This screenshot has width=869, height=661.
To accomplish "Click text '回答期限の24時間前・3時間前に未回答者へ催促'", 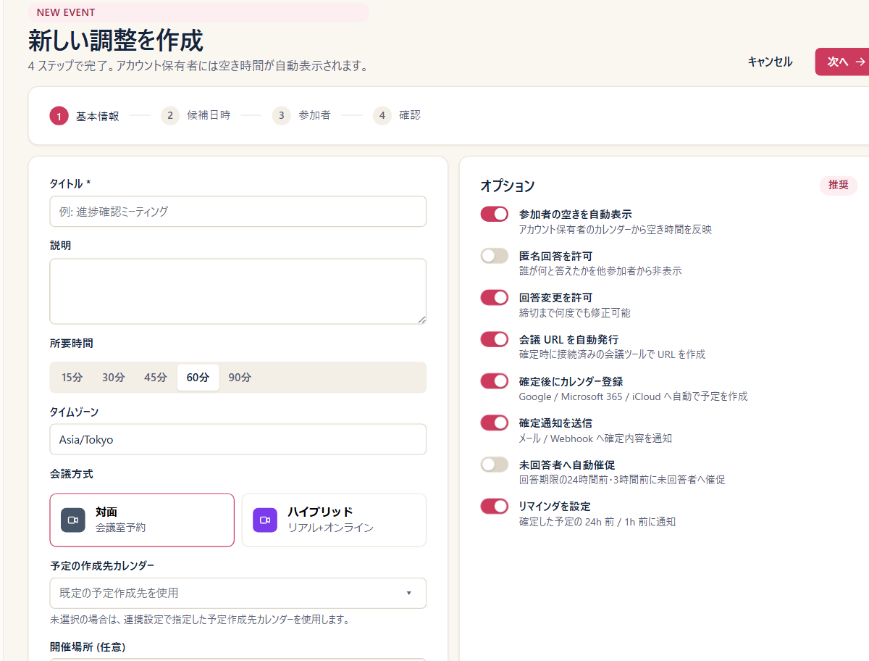I will coord(622,480).
